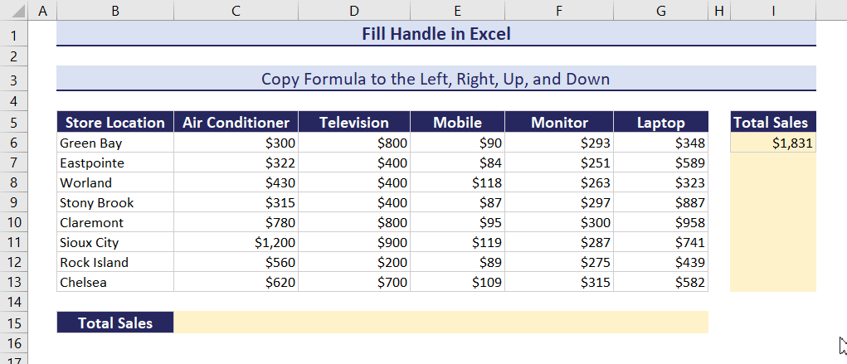Click the Green Bay total sales cell $1,831

[x=772, y=143]
